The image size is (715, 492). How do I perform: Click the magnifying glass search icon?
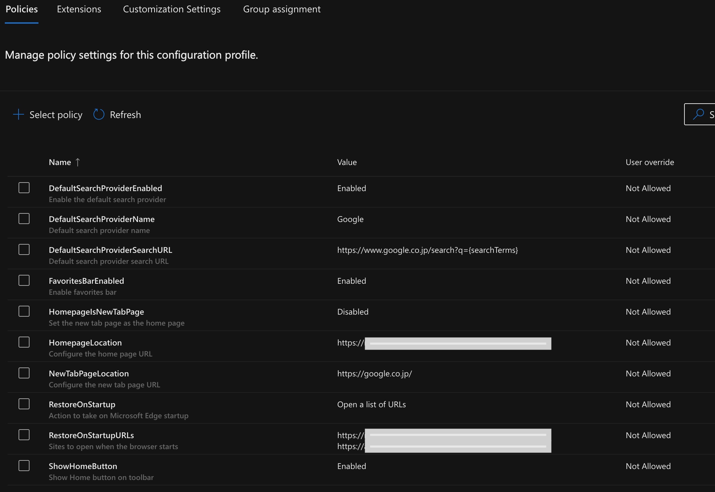[698, 114]
